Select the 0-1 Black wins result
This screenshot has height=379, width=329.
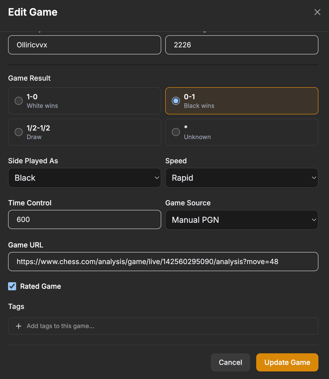[176, 101]
